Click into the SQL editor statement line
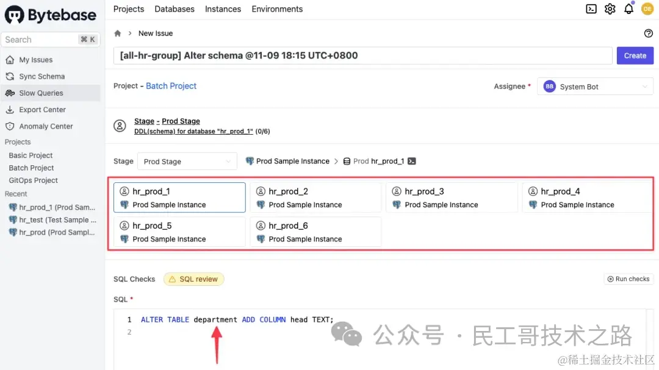This screenshot has height=370, width=659. click(x=237, y=319)
